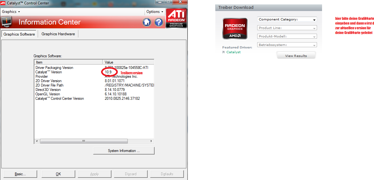
Task: Click the scrollbar right arrow in list
Action: pyautogui.click(x=151, y=141)
